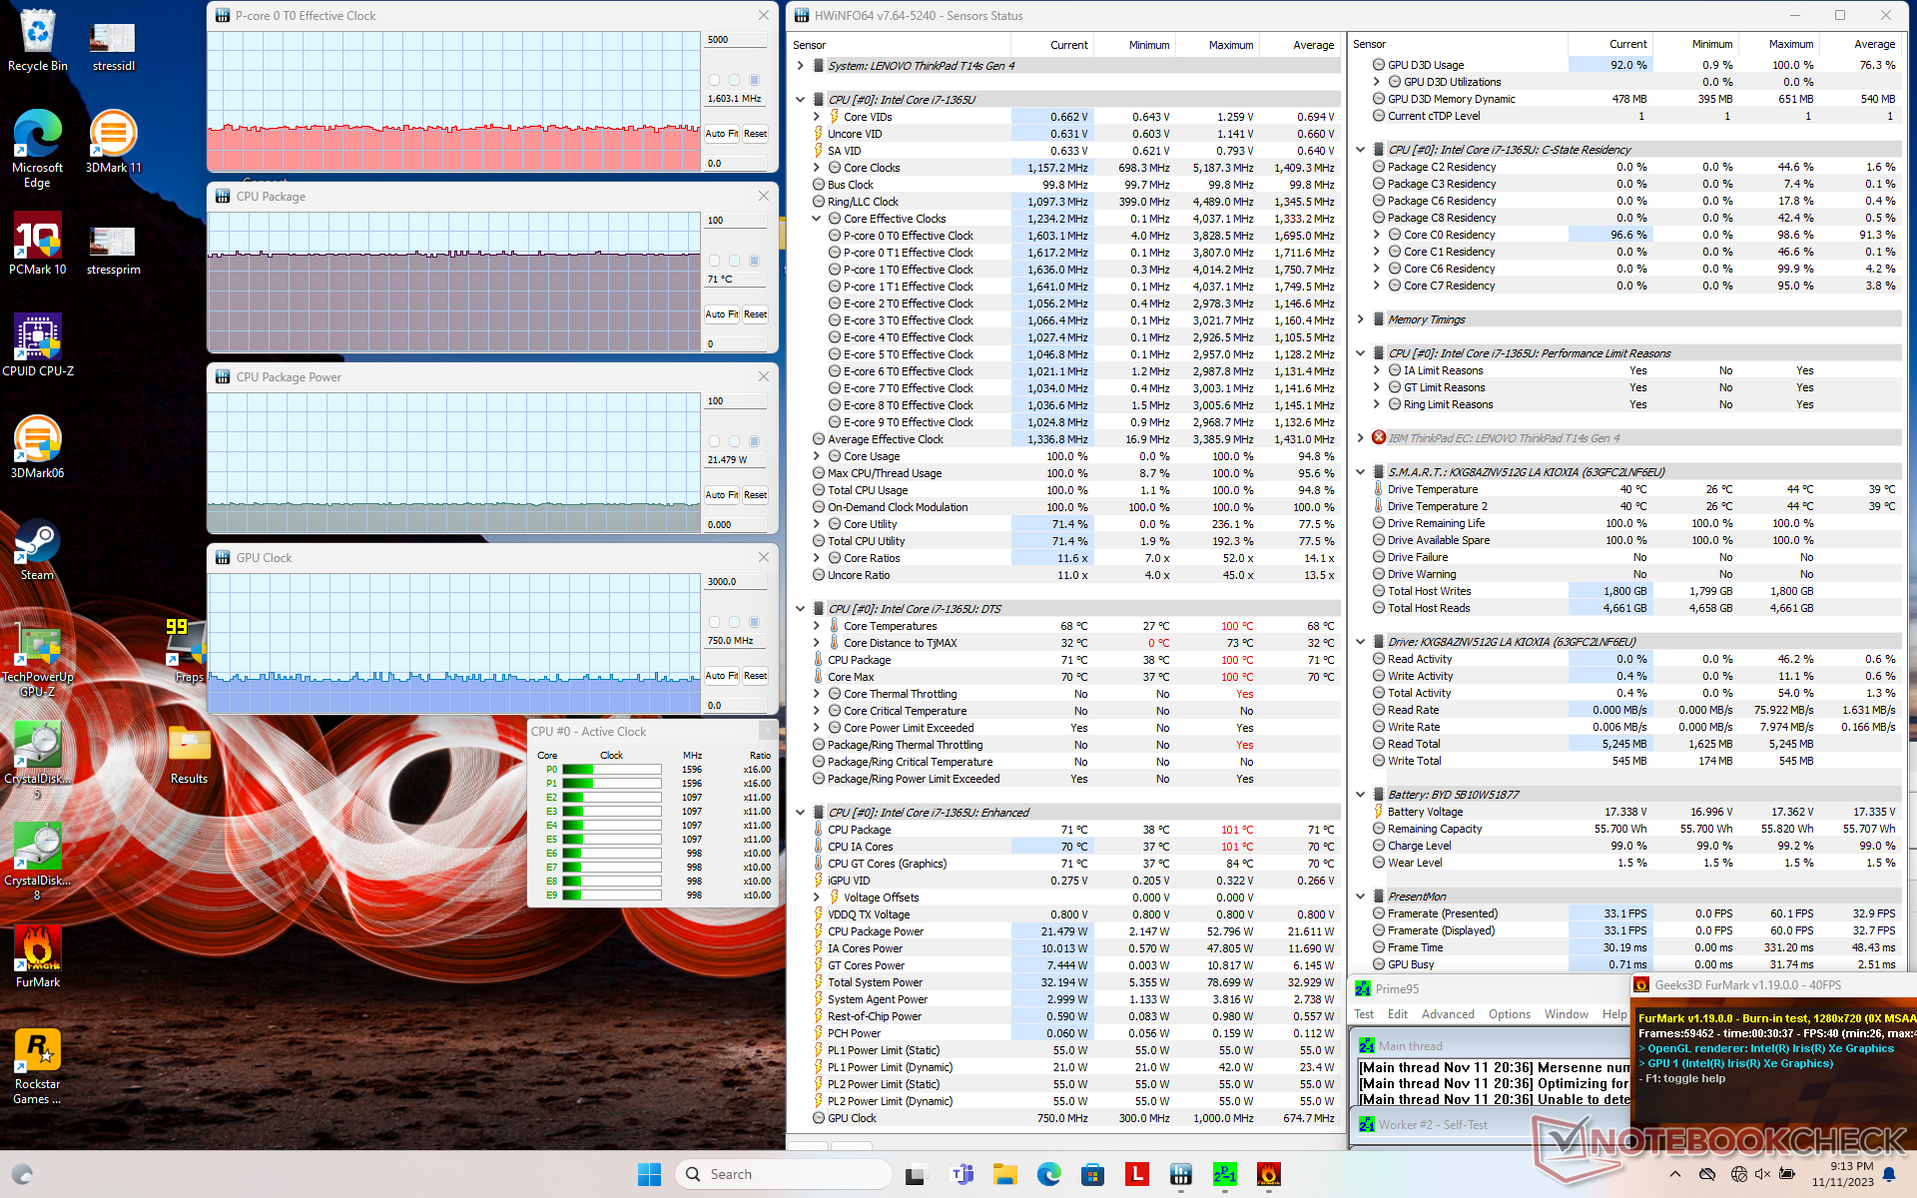Click the Prime95 icon in the taskbar
Screen dimensions: 1917x1198
pos(1225,1174)
